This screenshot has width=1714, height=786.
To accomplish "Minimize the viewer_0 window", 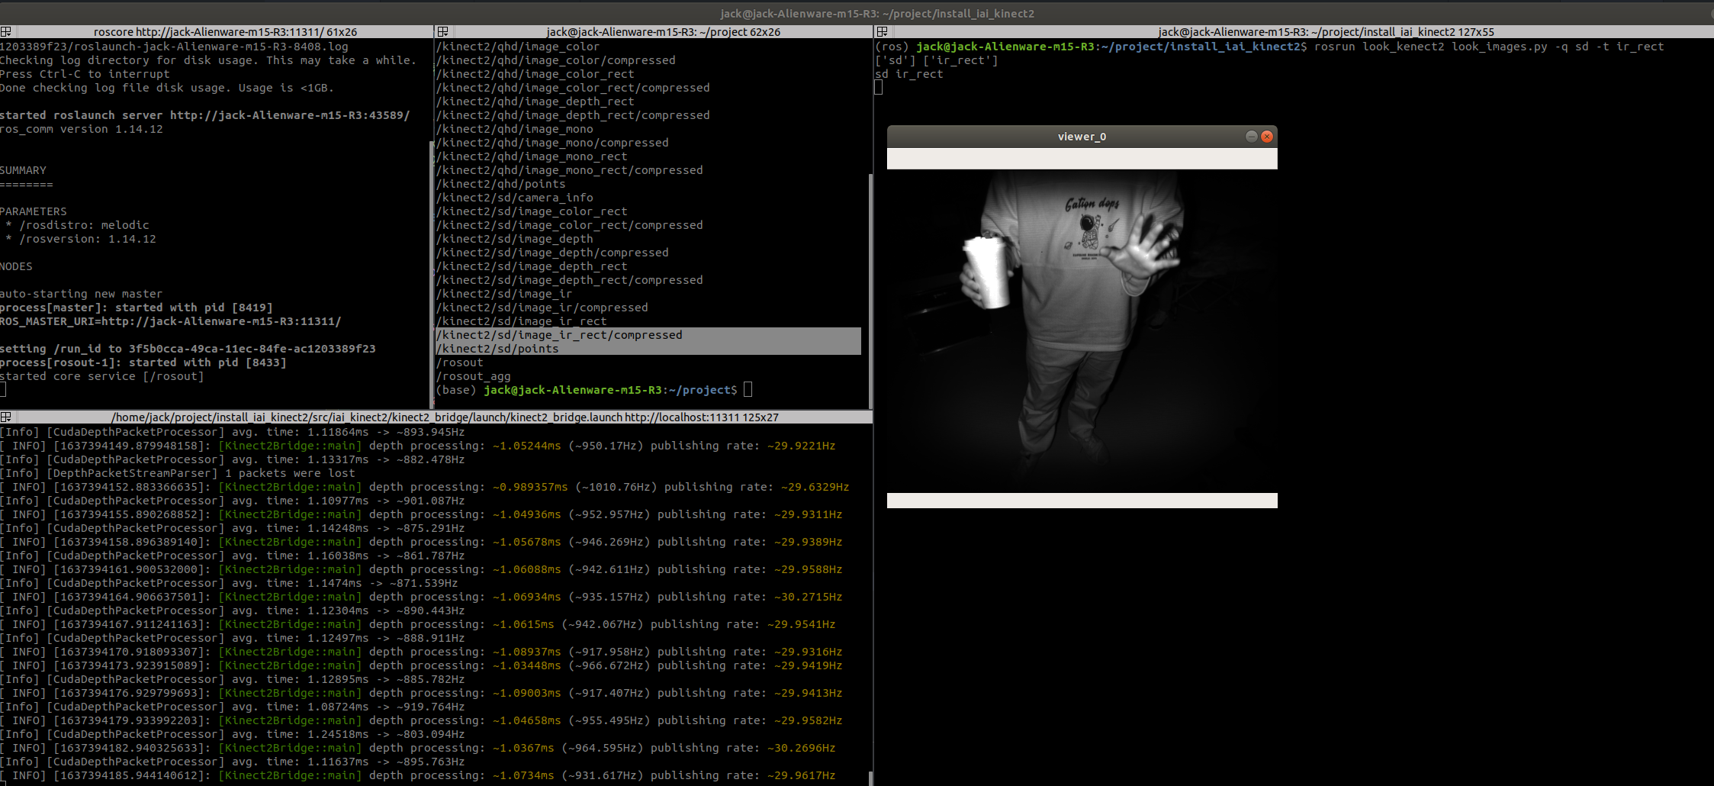I will pyautogui.click(x=1251, y=137).
